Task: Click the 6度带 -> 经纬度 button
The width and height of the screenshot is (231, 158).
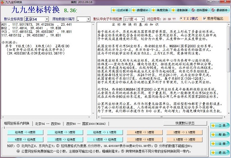Action: point(25,139)
